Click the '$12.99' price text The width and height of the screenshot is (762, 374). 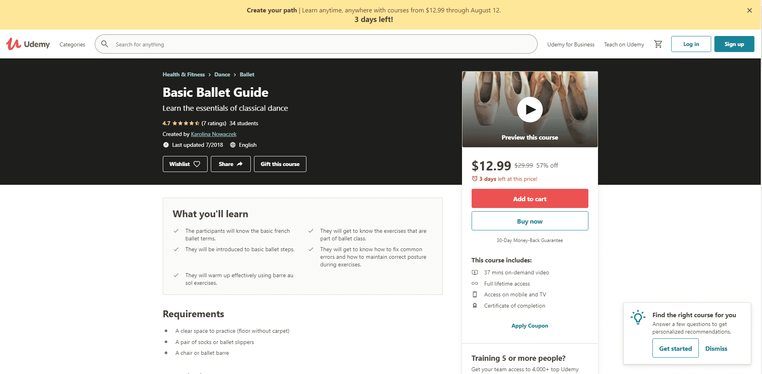pyautogui.click(x=491, y=166)
